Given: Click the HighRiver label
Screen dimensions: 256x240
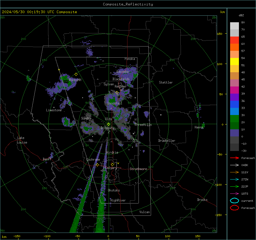Looking at the screenshot, I should point(118,200).
